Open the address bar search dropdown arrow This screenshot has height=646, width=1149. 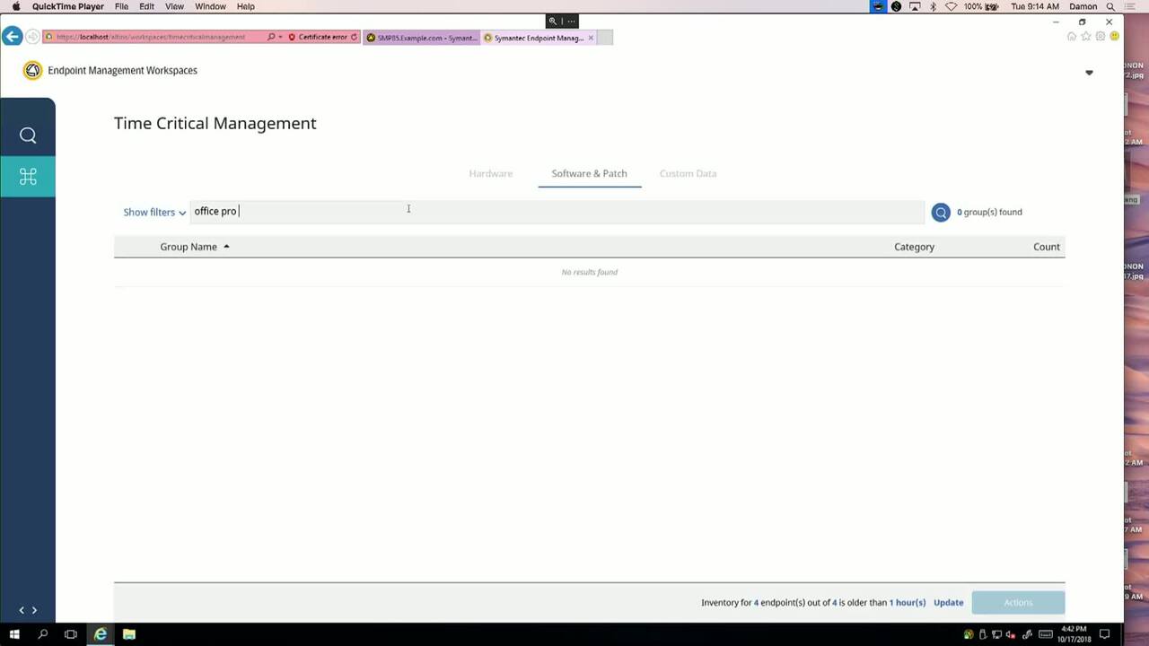pyautogui.click(x=281, y=37)
